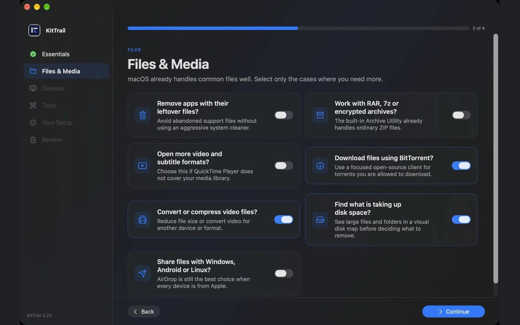Click the Tools wrench icon

click(x=33, y=105)
